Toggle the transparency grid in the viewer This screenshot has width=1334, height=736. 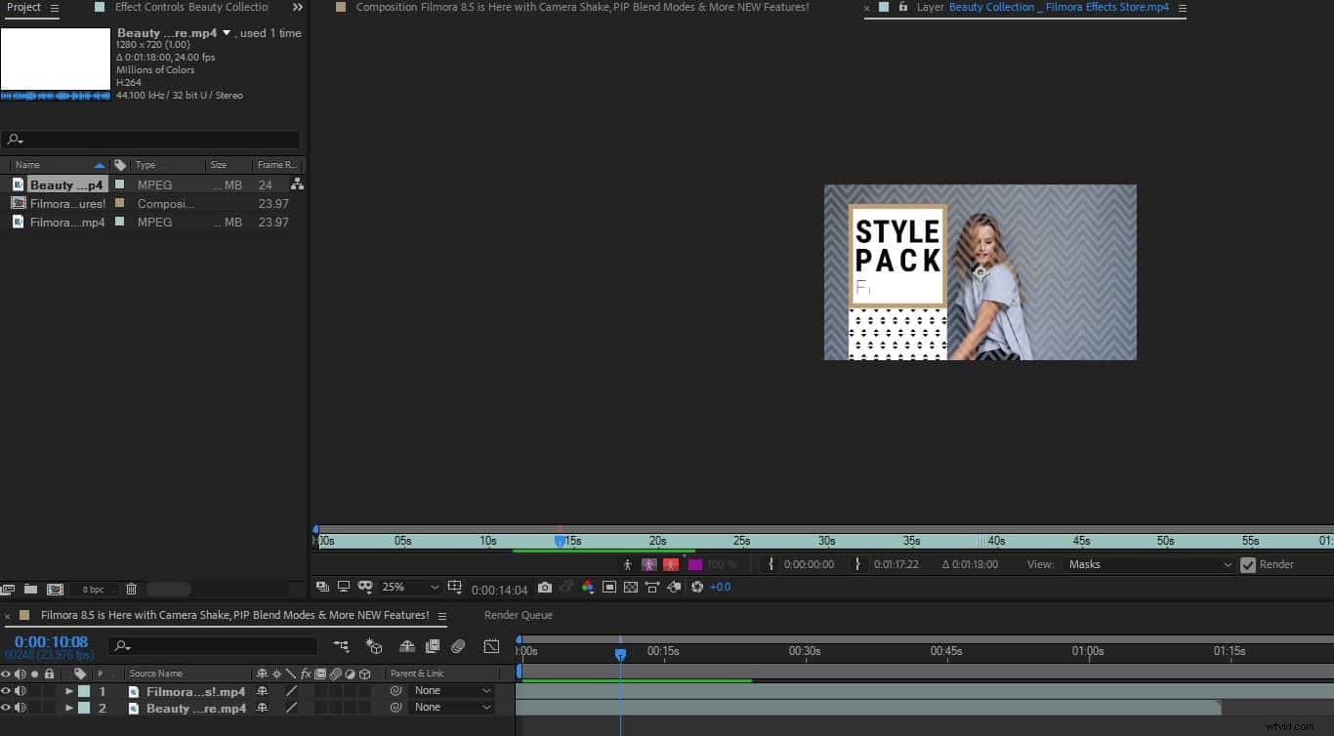(631, 587)
